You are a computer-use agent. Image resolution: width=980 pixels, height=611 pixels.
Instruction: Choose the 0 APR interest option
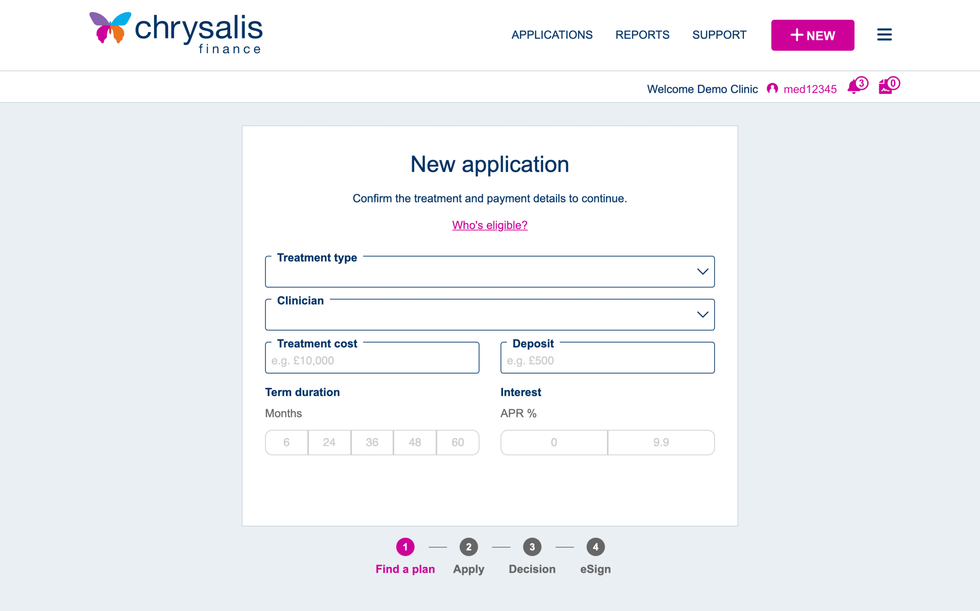click(554, 443)
